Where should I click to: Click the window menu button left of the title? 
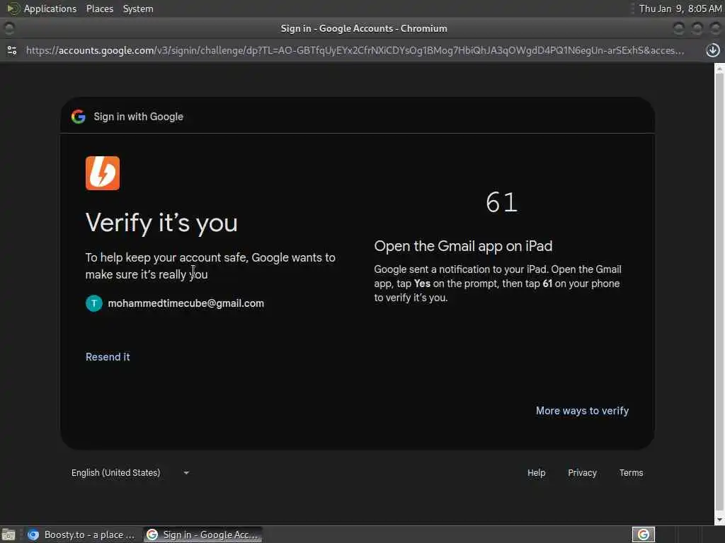[x=8, y=28]
